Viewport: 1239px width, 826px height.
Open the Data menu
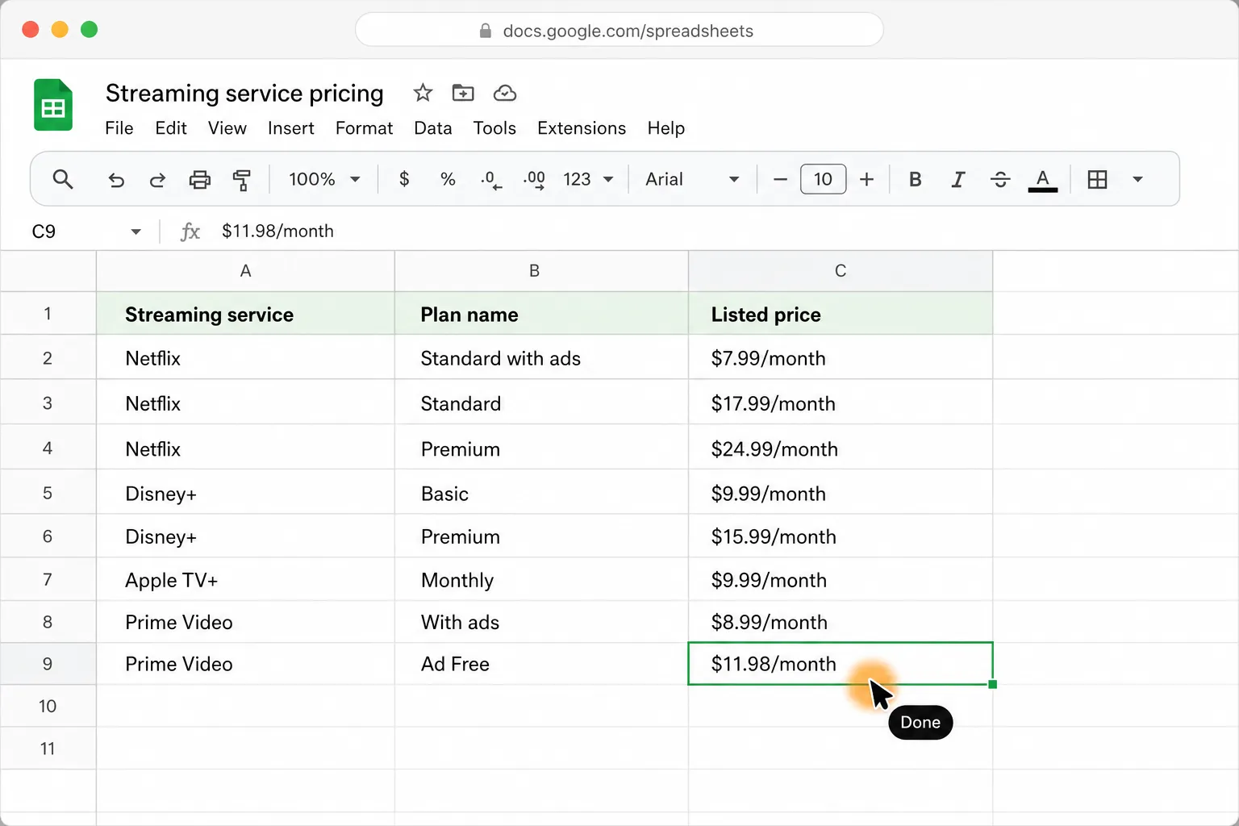(x=432, y=128)
